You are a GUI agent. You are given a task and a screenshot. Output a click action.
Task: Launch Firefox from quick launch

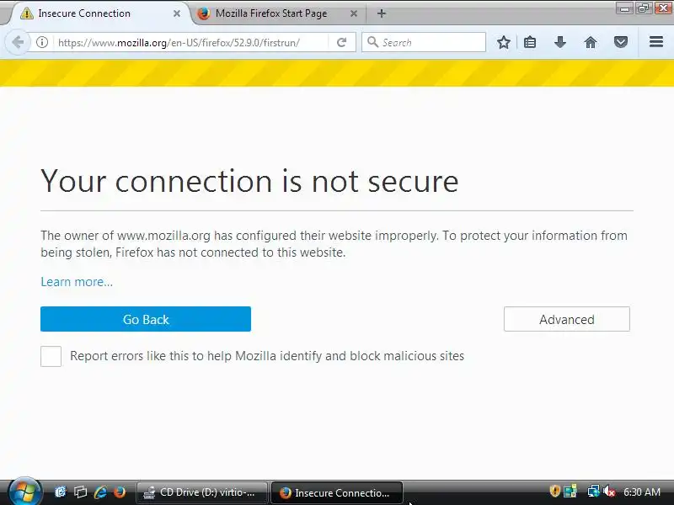coord(120,492)
